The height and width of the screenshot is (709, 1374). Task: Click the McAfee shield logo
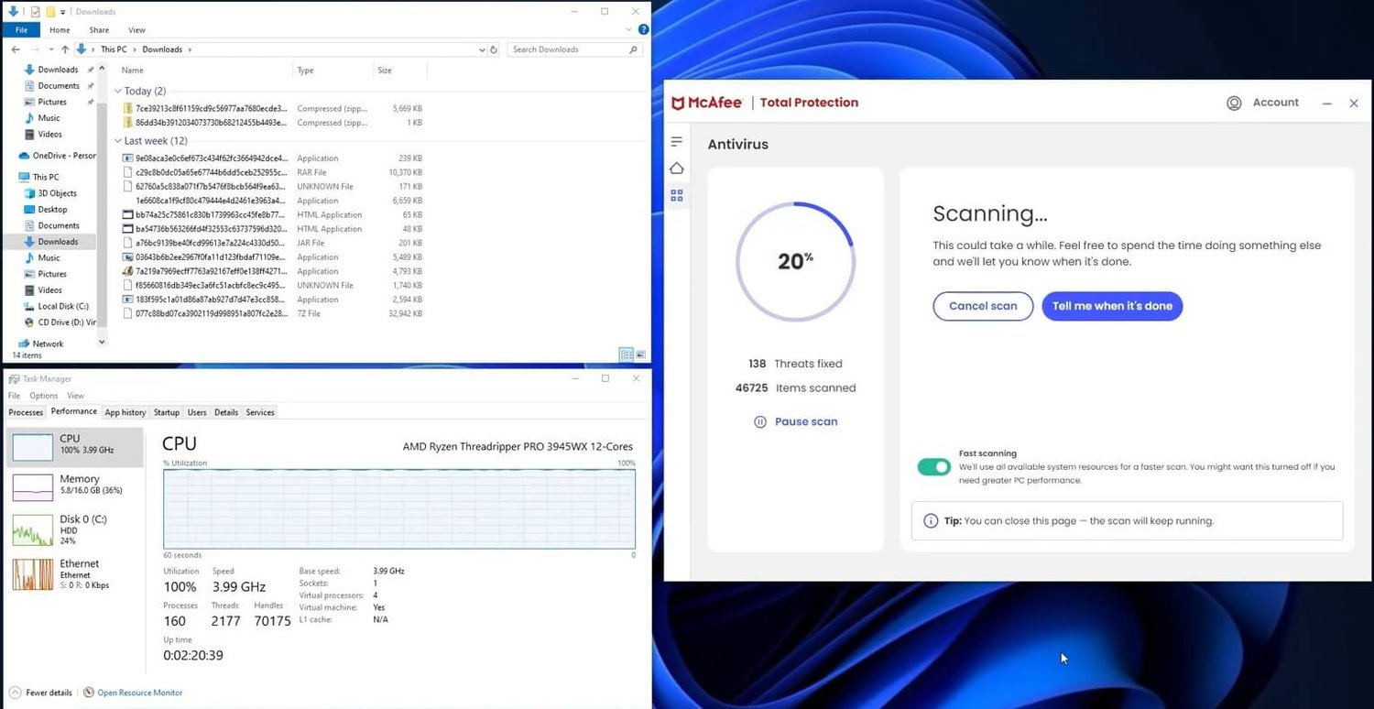click(679, 104)
